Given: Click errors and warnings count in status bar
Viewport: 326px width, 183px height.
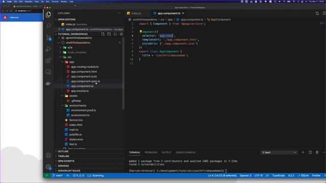Looking at the screenshot, I should coord(78,175).
